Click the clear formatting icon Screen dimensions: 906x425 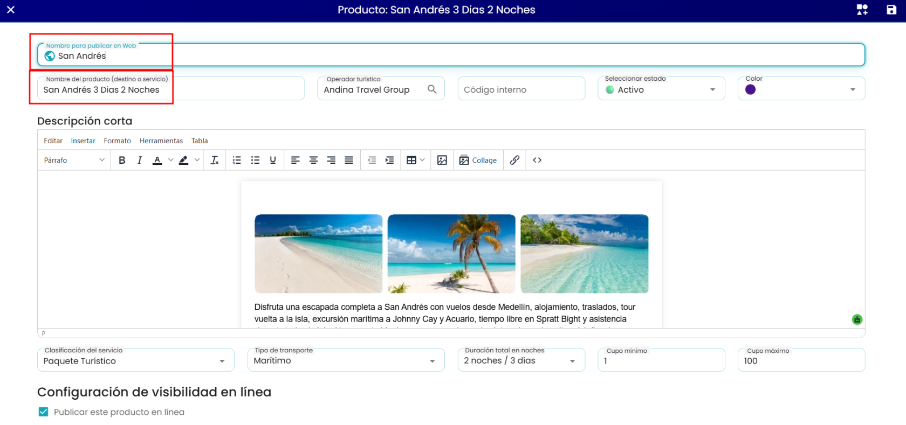click(215, 160)
